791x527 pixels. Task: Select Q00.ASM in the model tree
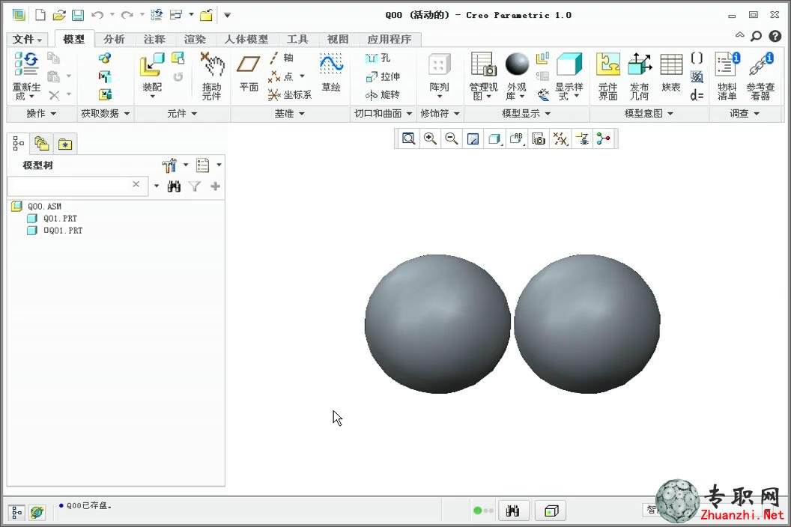[x=44, y=207]
